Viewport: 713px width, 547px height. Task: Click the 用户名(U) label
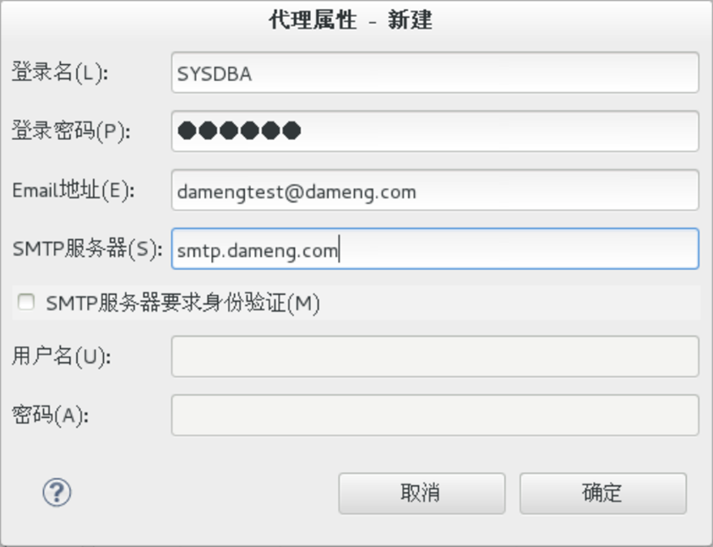coord(62,356)
